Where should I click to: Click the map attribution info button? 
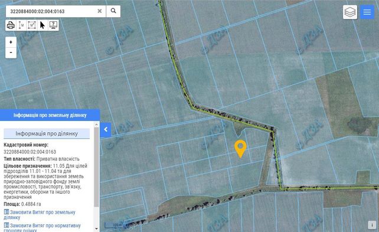pos(372,225)
